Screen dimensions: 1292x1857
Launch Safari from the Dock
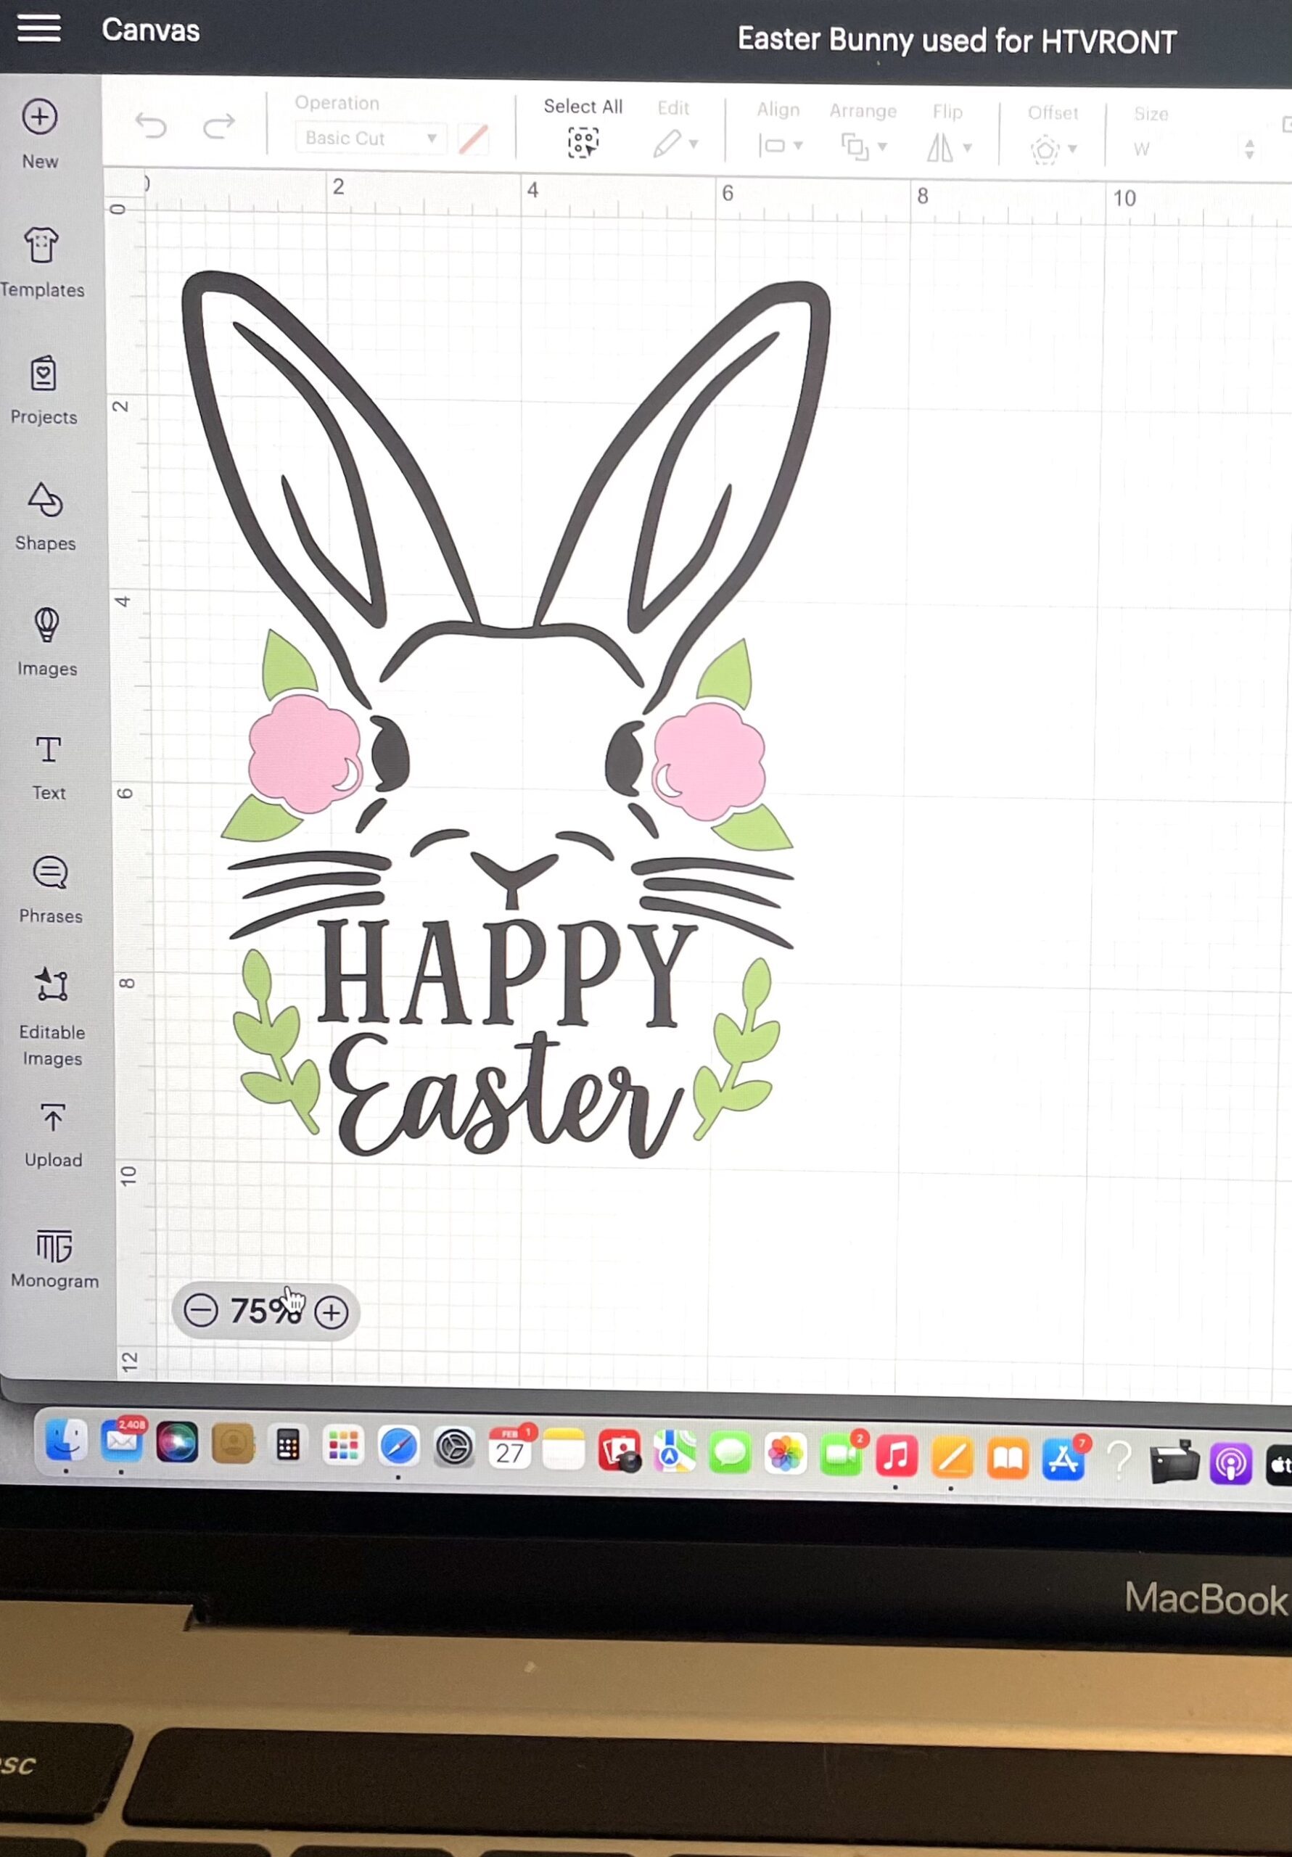click(x=400, y=1448)
